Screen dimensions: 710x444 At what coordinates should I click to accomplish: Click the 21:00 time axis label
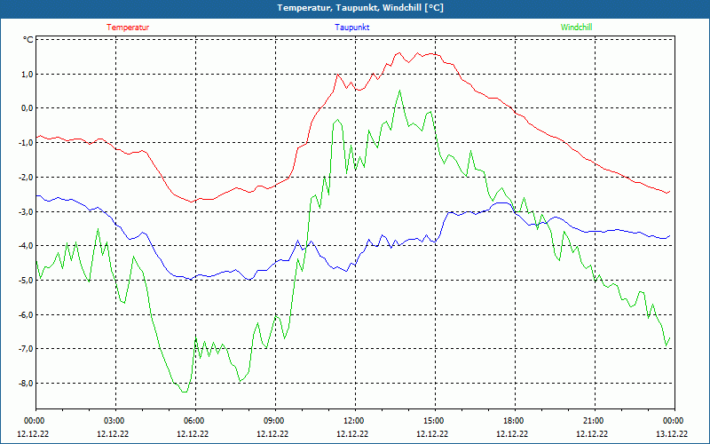coord(593,421)
